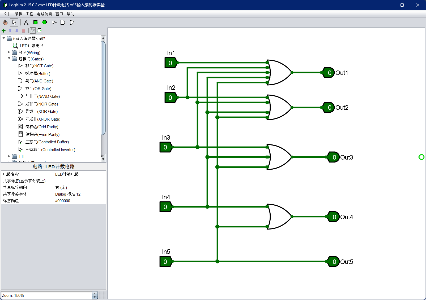Select output pin Out3 on canvas
Image resolution: width=426 pixels, height=300 pixels.
click(333, 157)
